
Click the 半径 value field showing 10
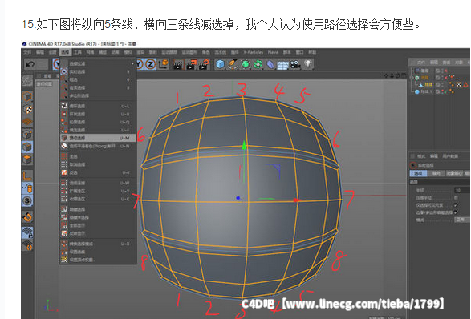461,190
